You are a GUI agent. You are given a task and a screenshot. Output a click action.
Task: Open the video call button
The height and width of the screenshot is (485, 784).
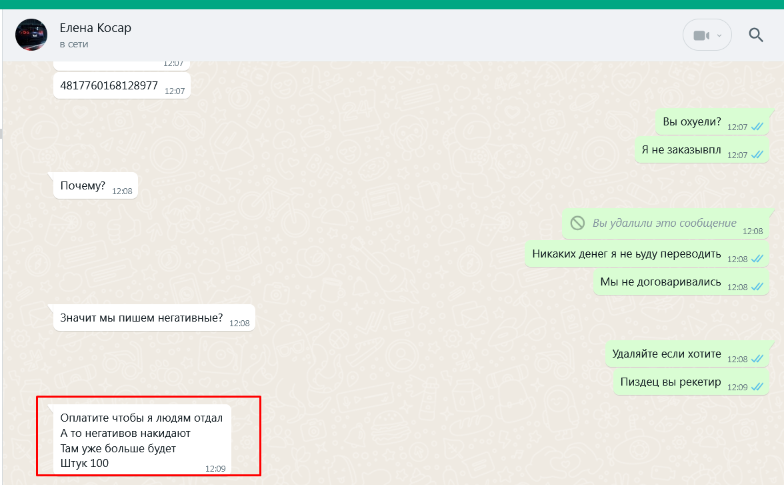701,35
